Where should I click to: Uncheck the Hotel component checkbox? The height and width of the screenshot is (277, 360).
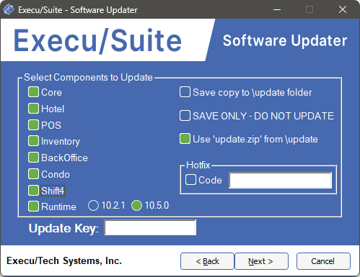[33, 109]
